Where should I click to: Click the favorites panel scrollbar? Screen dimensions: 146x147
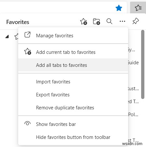click(143, 64)
